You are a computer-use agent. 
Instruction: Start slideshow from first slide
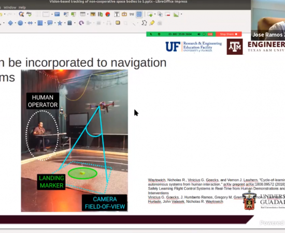point(66,14)
